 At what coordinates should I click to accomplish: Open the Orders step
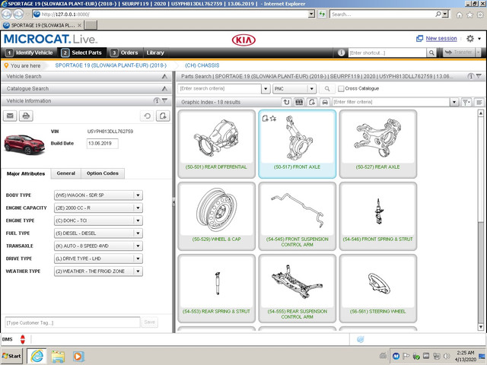[x=125, y=52]
